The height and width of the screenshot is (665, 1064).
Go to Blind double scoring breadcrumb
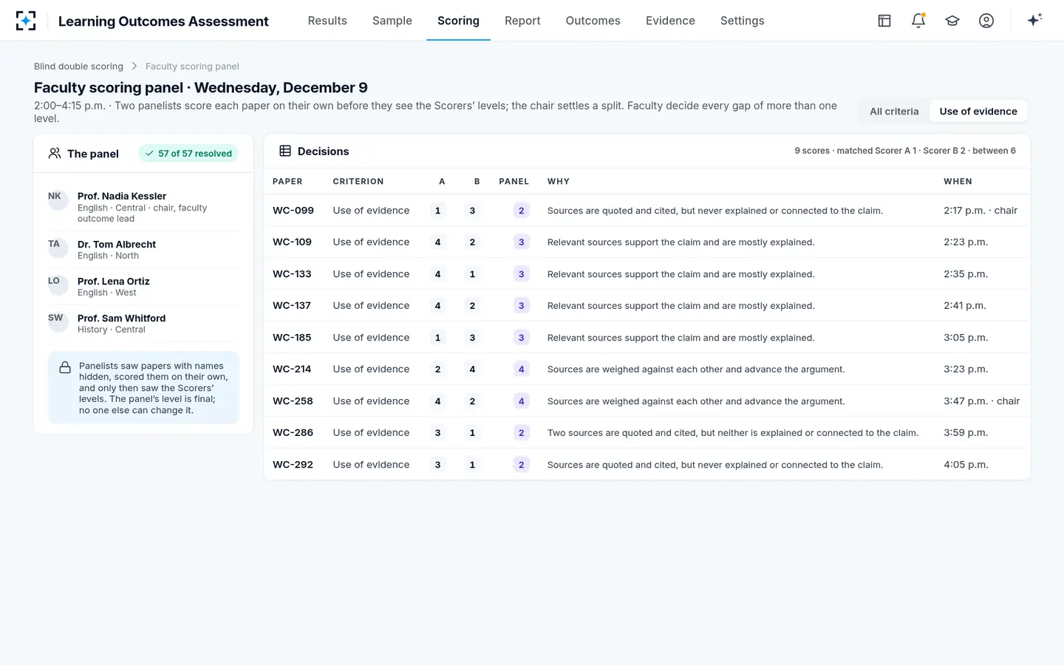(78, 66)
